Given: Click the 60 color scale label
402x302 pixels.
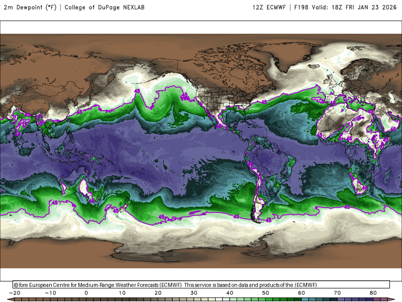Looking at the screenshot, I should tap(301, 293).
